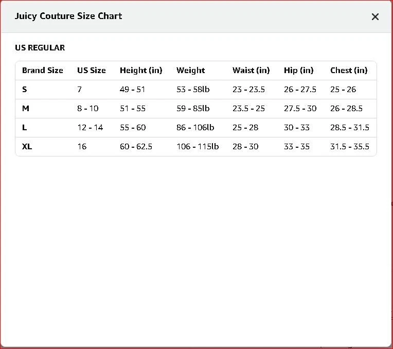Click the Height (in) column header
The height and width of the screenshot is (349, 393).
tap(141, 71)
